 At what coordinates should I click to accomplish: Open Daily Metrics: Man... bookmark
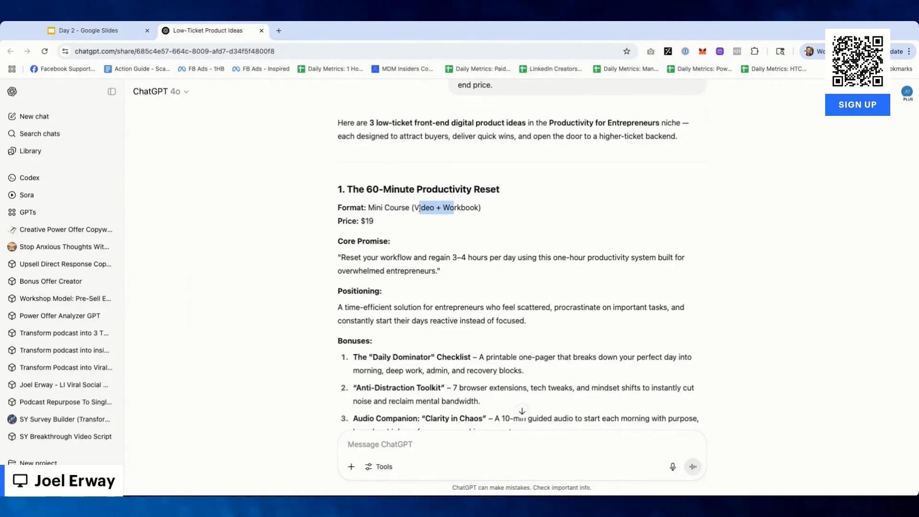click(x=626, y=69)
